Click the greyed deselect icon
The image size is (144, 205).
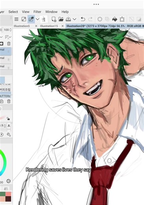pos(131,19)
